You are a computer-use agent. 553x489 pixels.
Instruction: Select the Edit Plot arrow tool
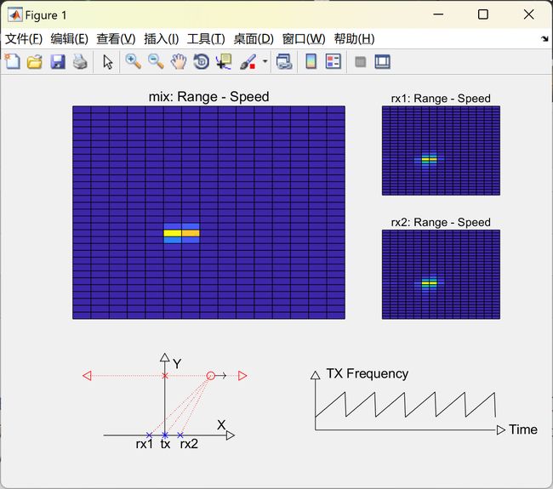coord(107,62)
